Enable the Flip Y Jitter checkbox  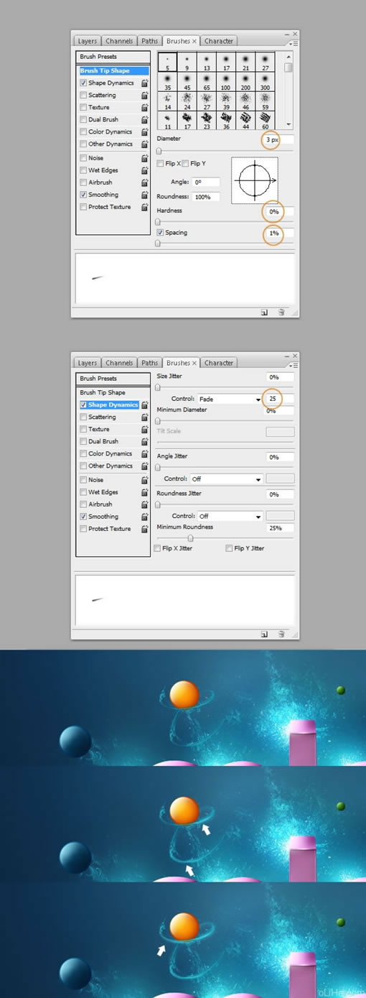pos(229,548)
